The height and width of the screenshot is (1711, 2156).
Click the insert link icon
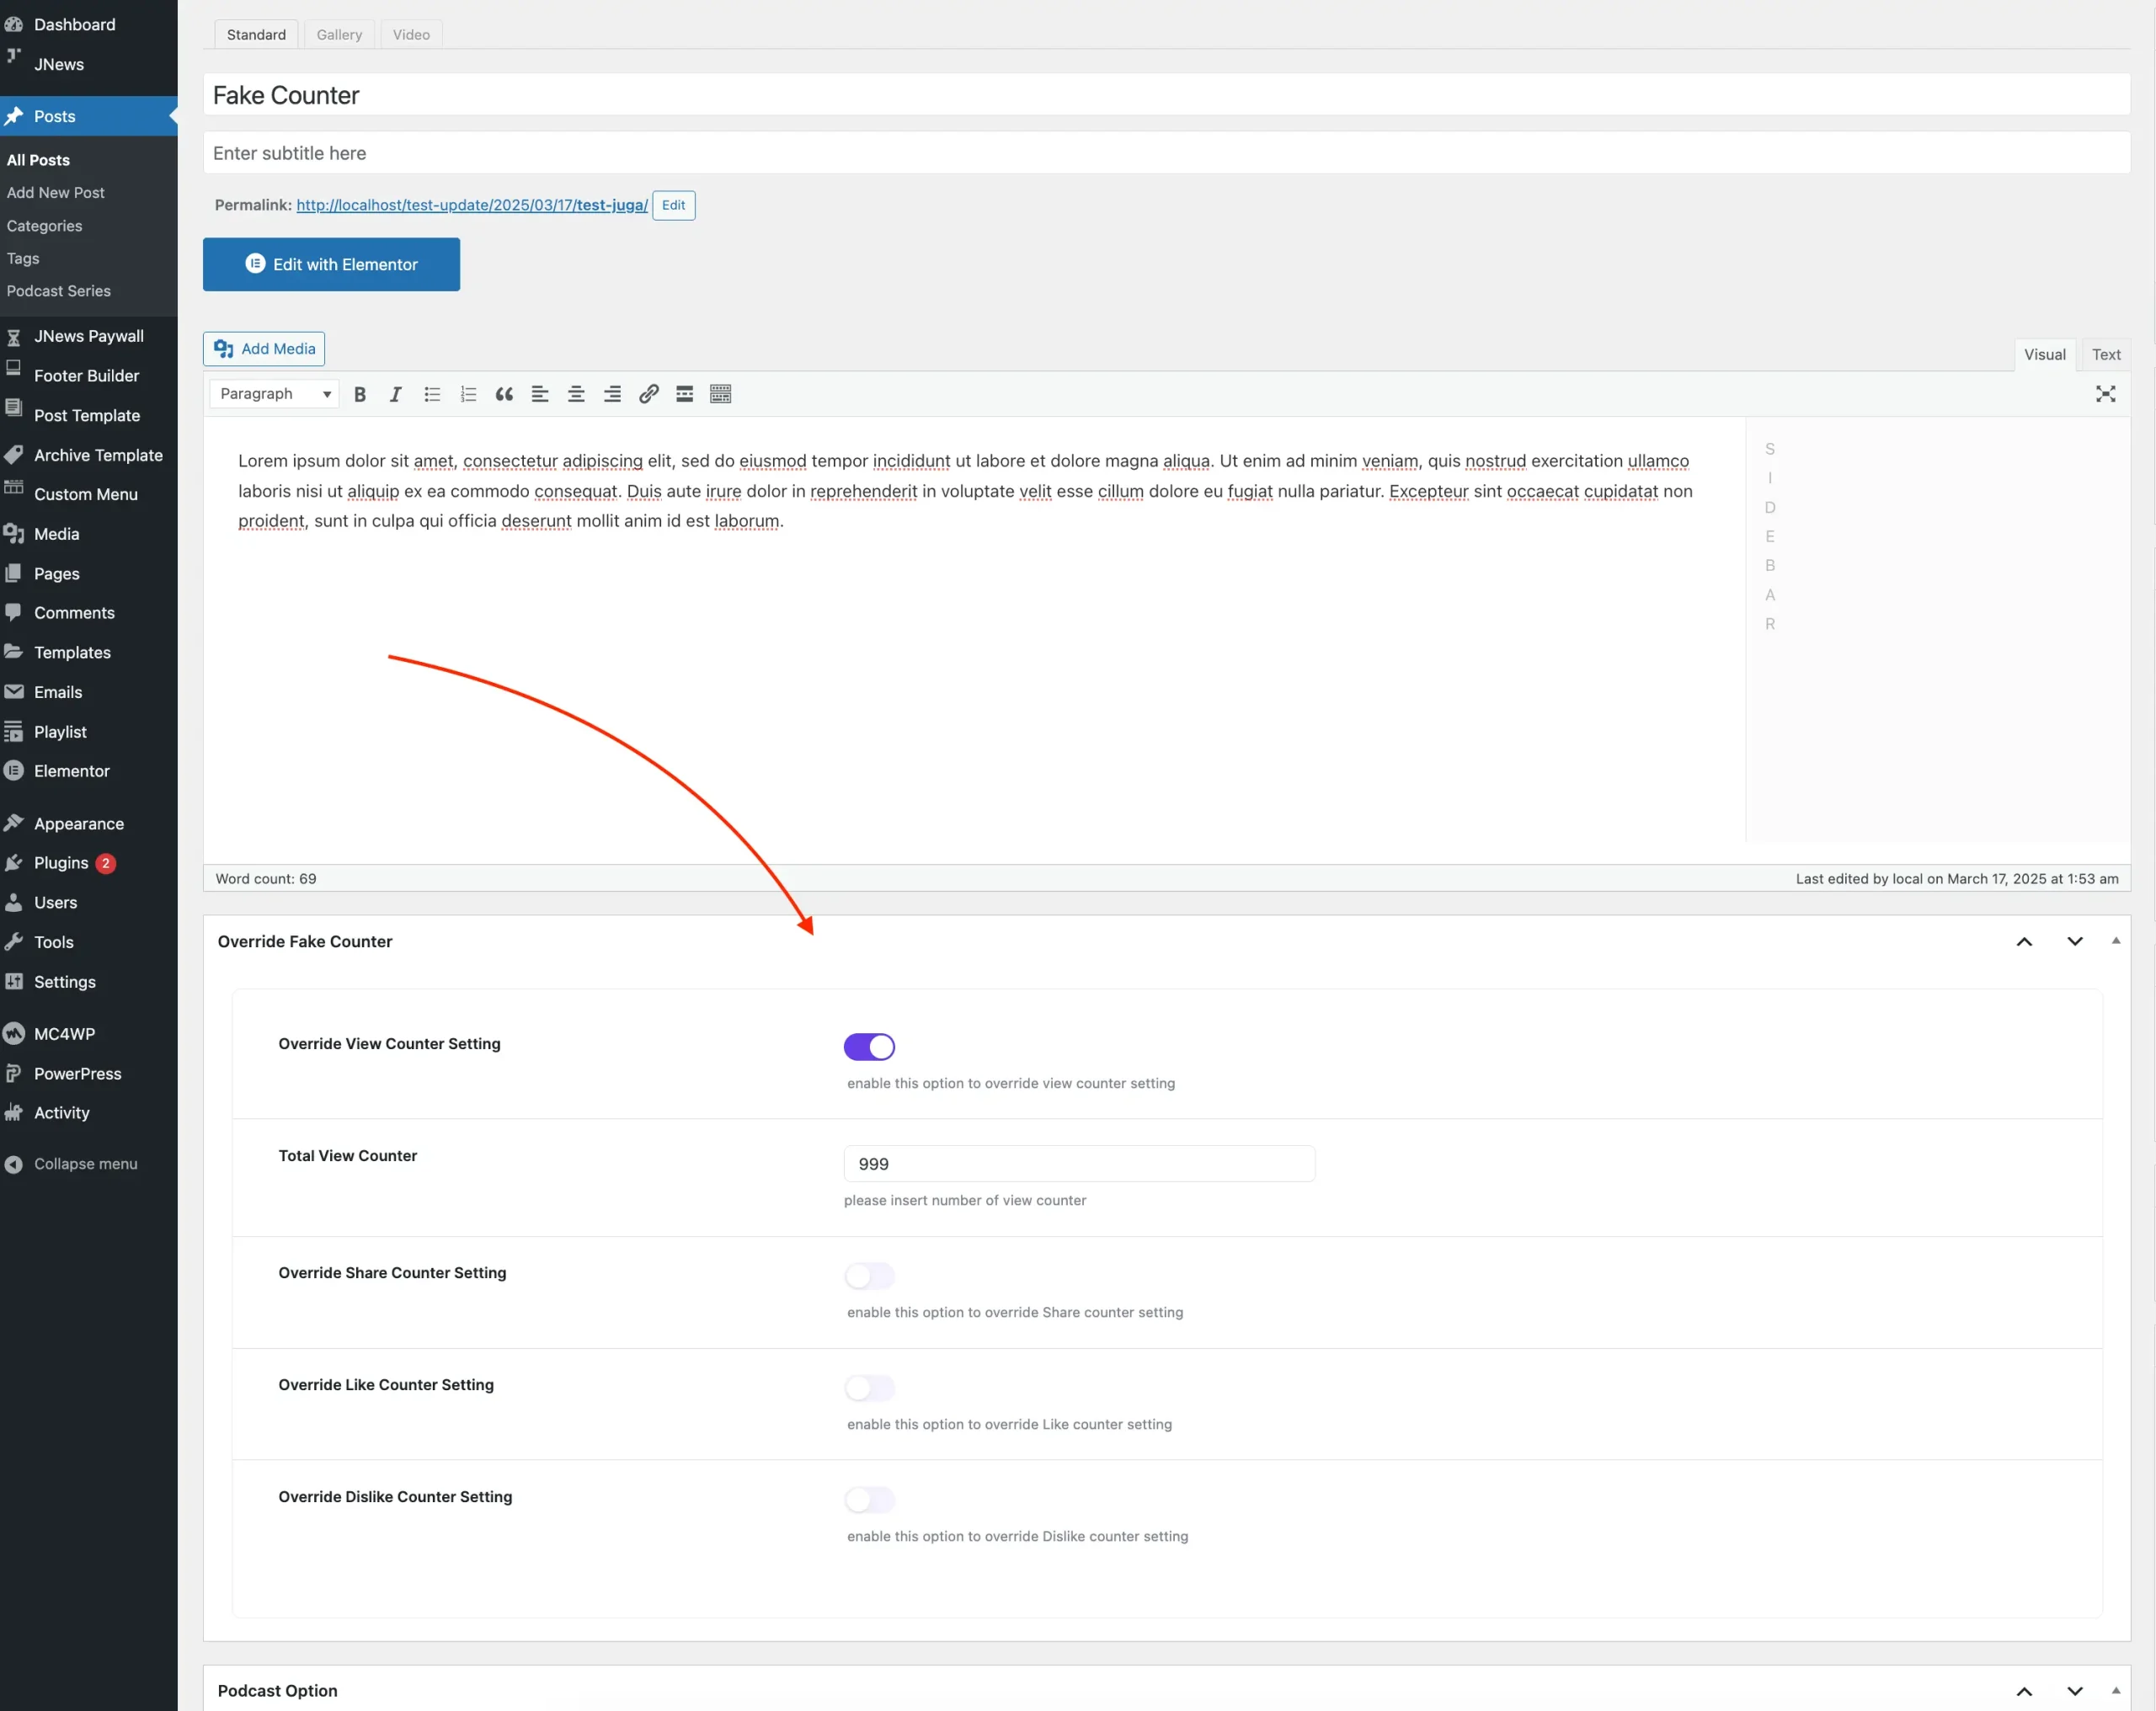point(648,394)
